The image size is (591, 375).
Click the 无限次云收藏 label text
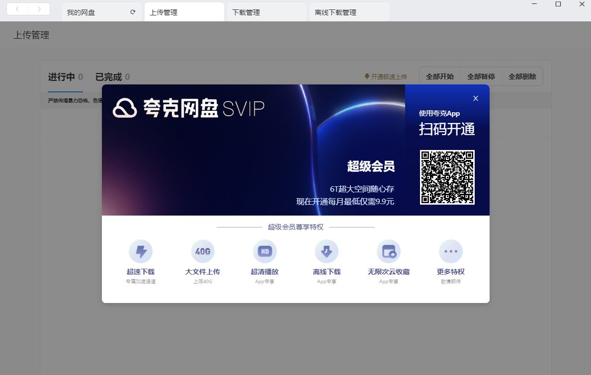(389, 272)
